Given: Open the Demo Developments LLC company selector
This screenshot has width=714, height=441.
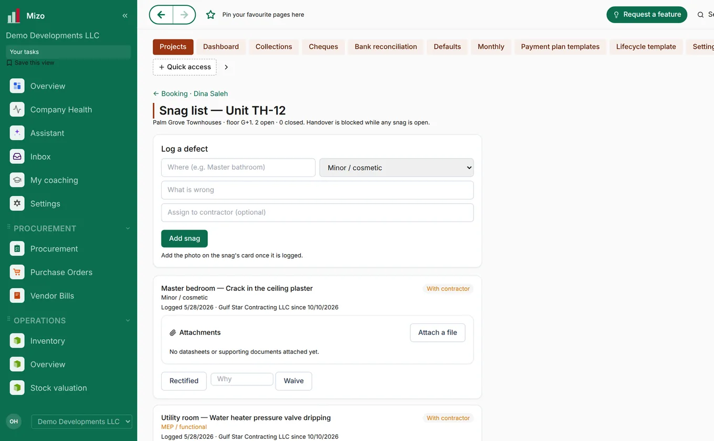Looking at the screenshot, I should click(x=82, y=422).
